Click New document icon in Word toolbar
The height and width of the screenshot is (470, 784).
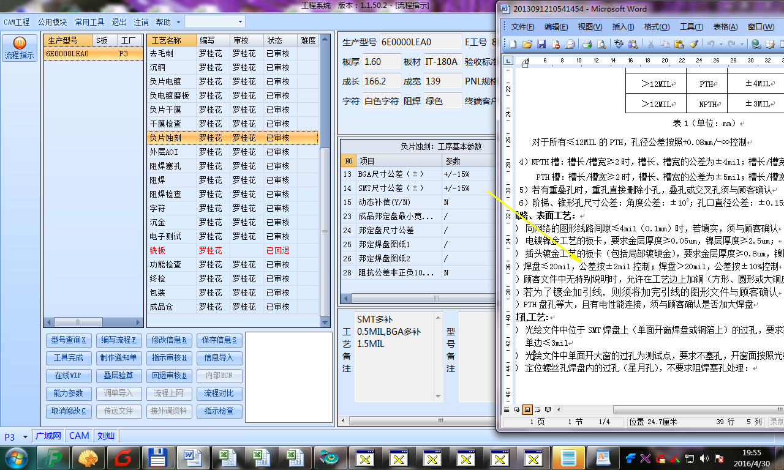click(x=513, y=44)
